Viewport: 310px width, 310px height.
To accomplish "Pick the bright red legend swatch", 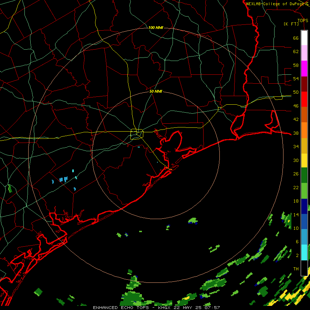I will [x=304, y=100].
